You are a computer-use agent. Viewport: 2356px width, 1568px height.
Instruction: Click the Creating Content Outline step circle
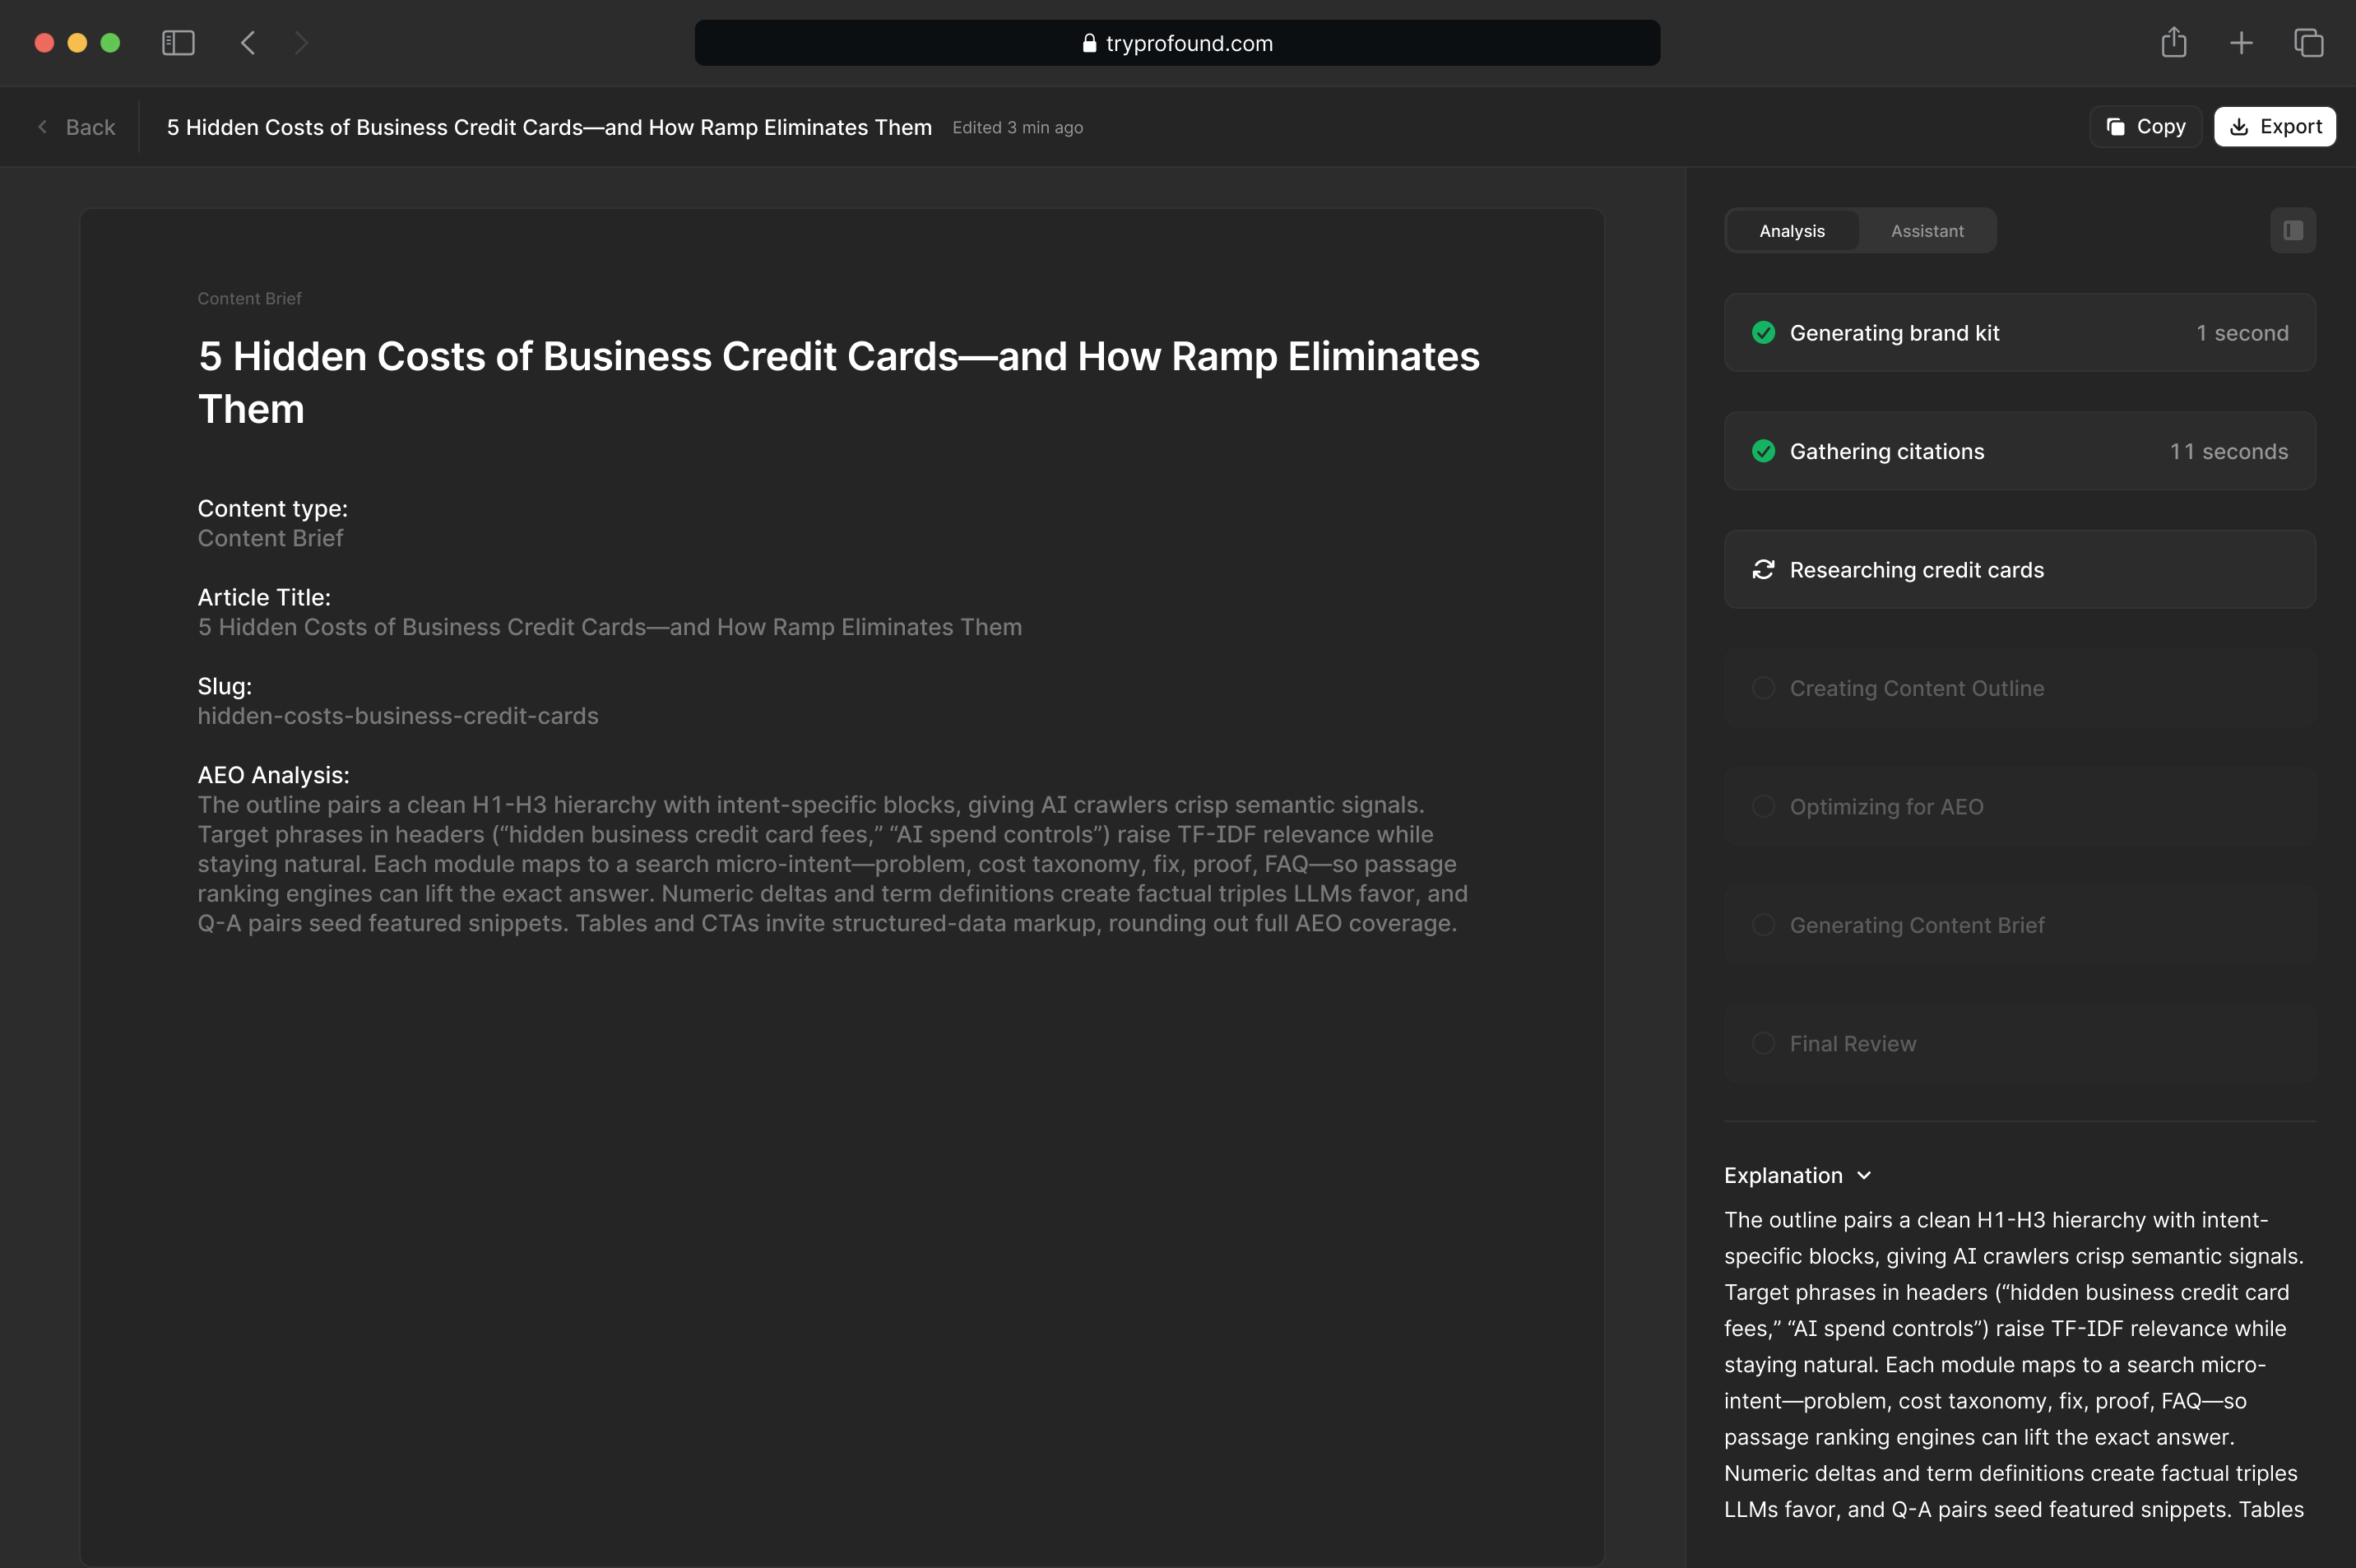(1763, 688)
